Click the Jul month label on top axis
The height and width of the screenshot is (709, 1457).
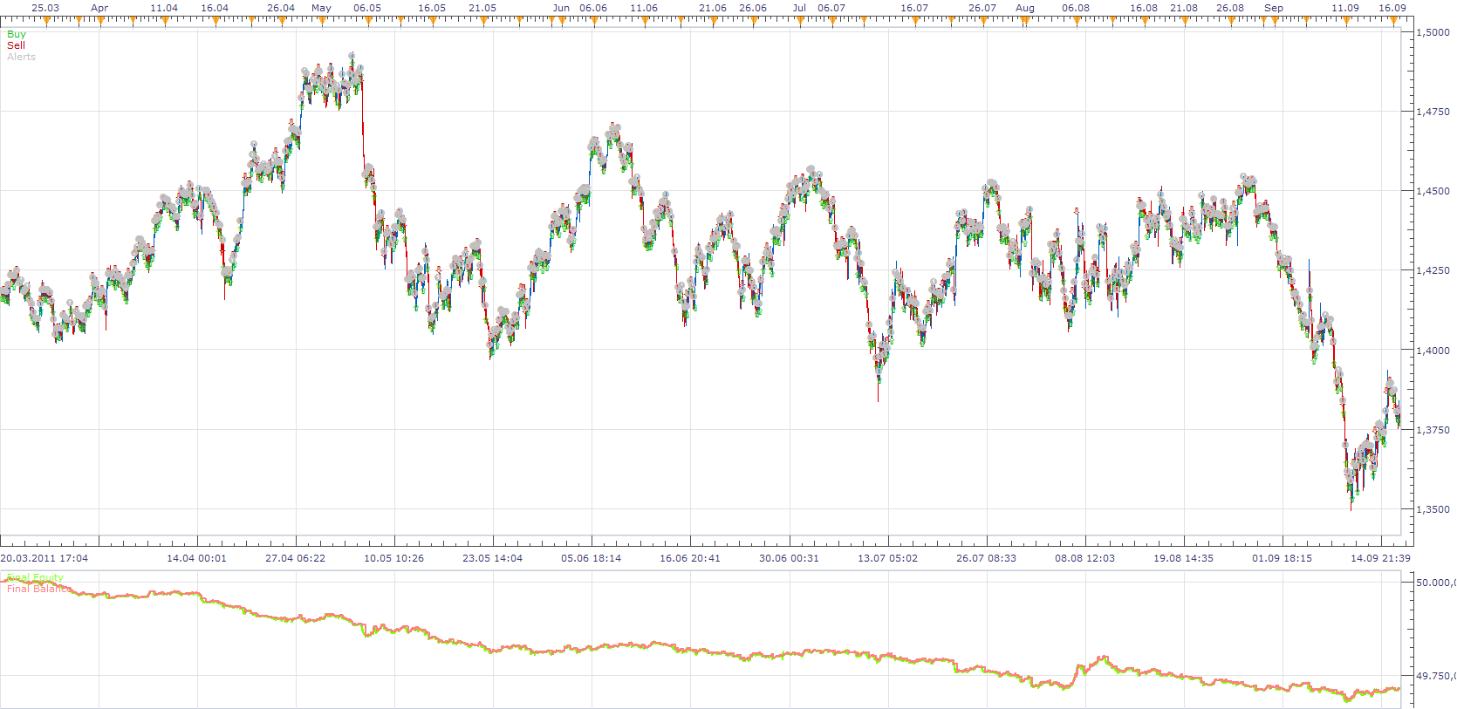tap(799, 8)
